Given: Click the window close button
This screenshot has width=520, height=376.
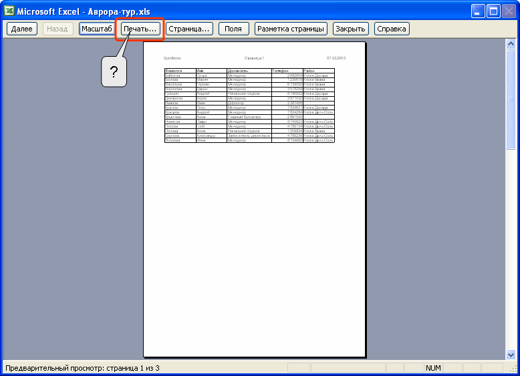Looking at the screenshot, I should click(x=509, y=11).
